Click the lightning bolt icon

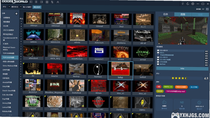point(183,4)
